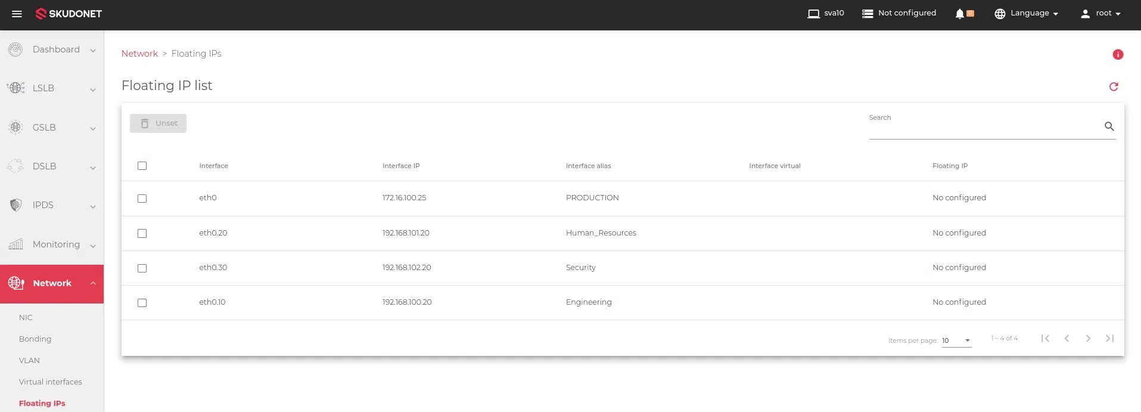Open the Language dropdown
This screenshot has height=412, width=1141.
(1026, 14)
